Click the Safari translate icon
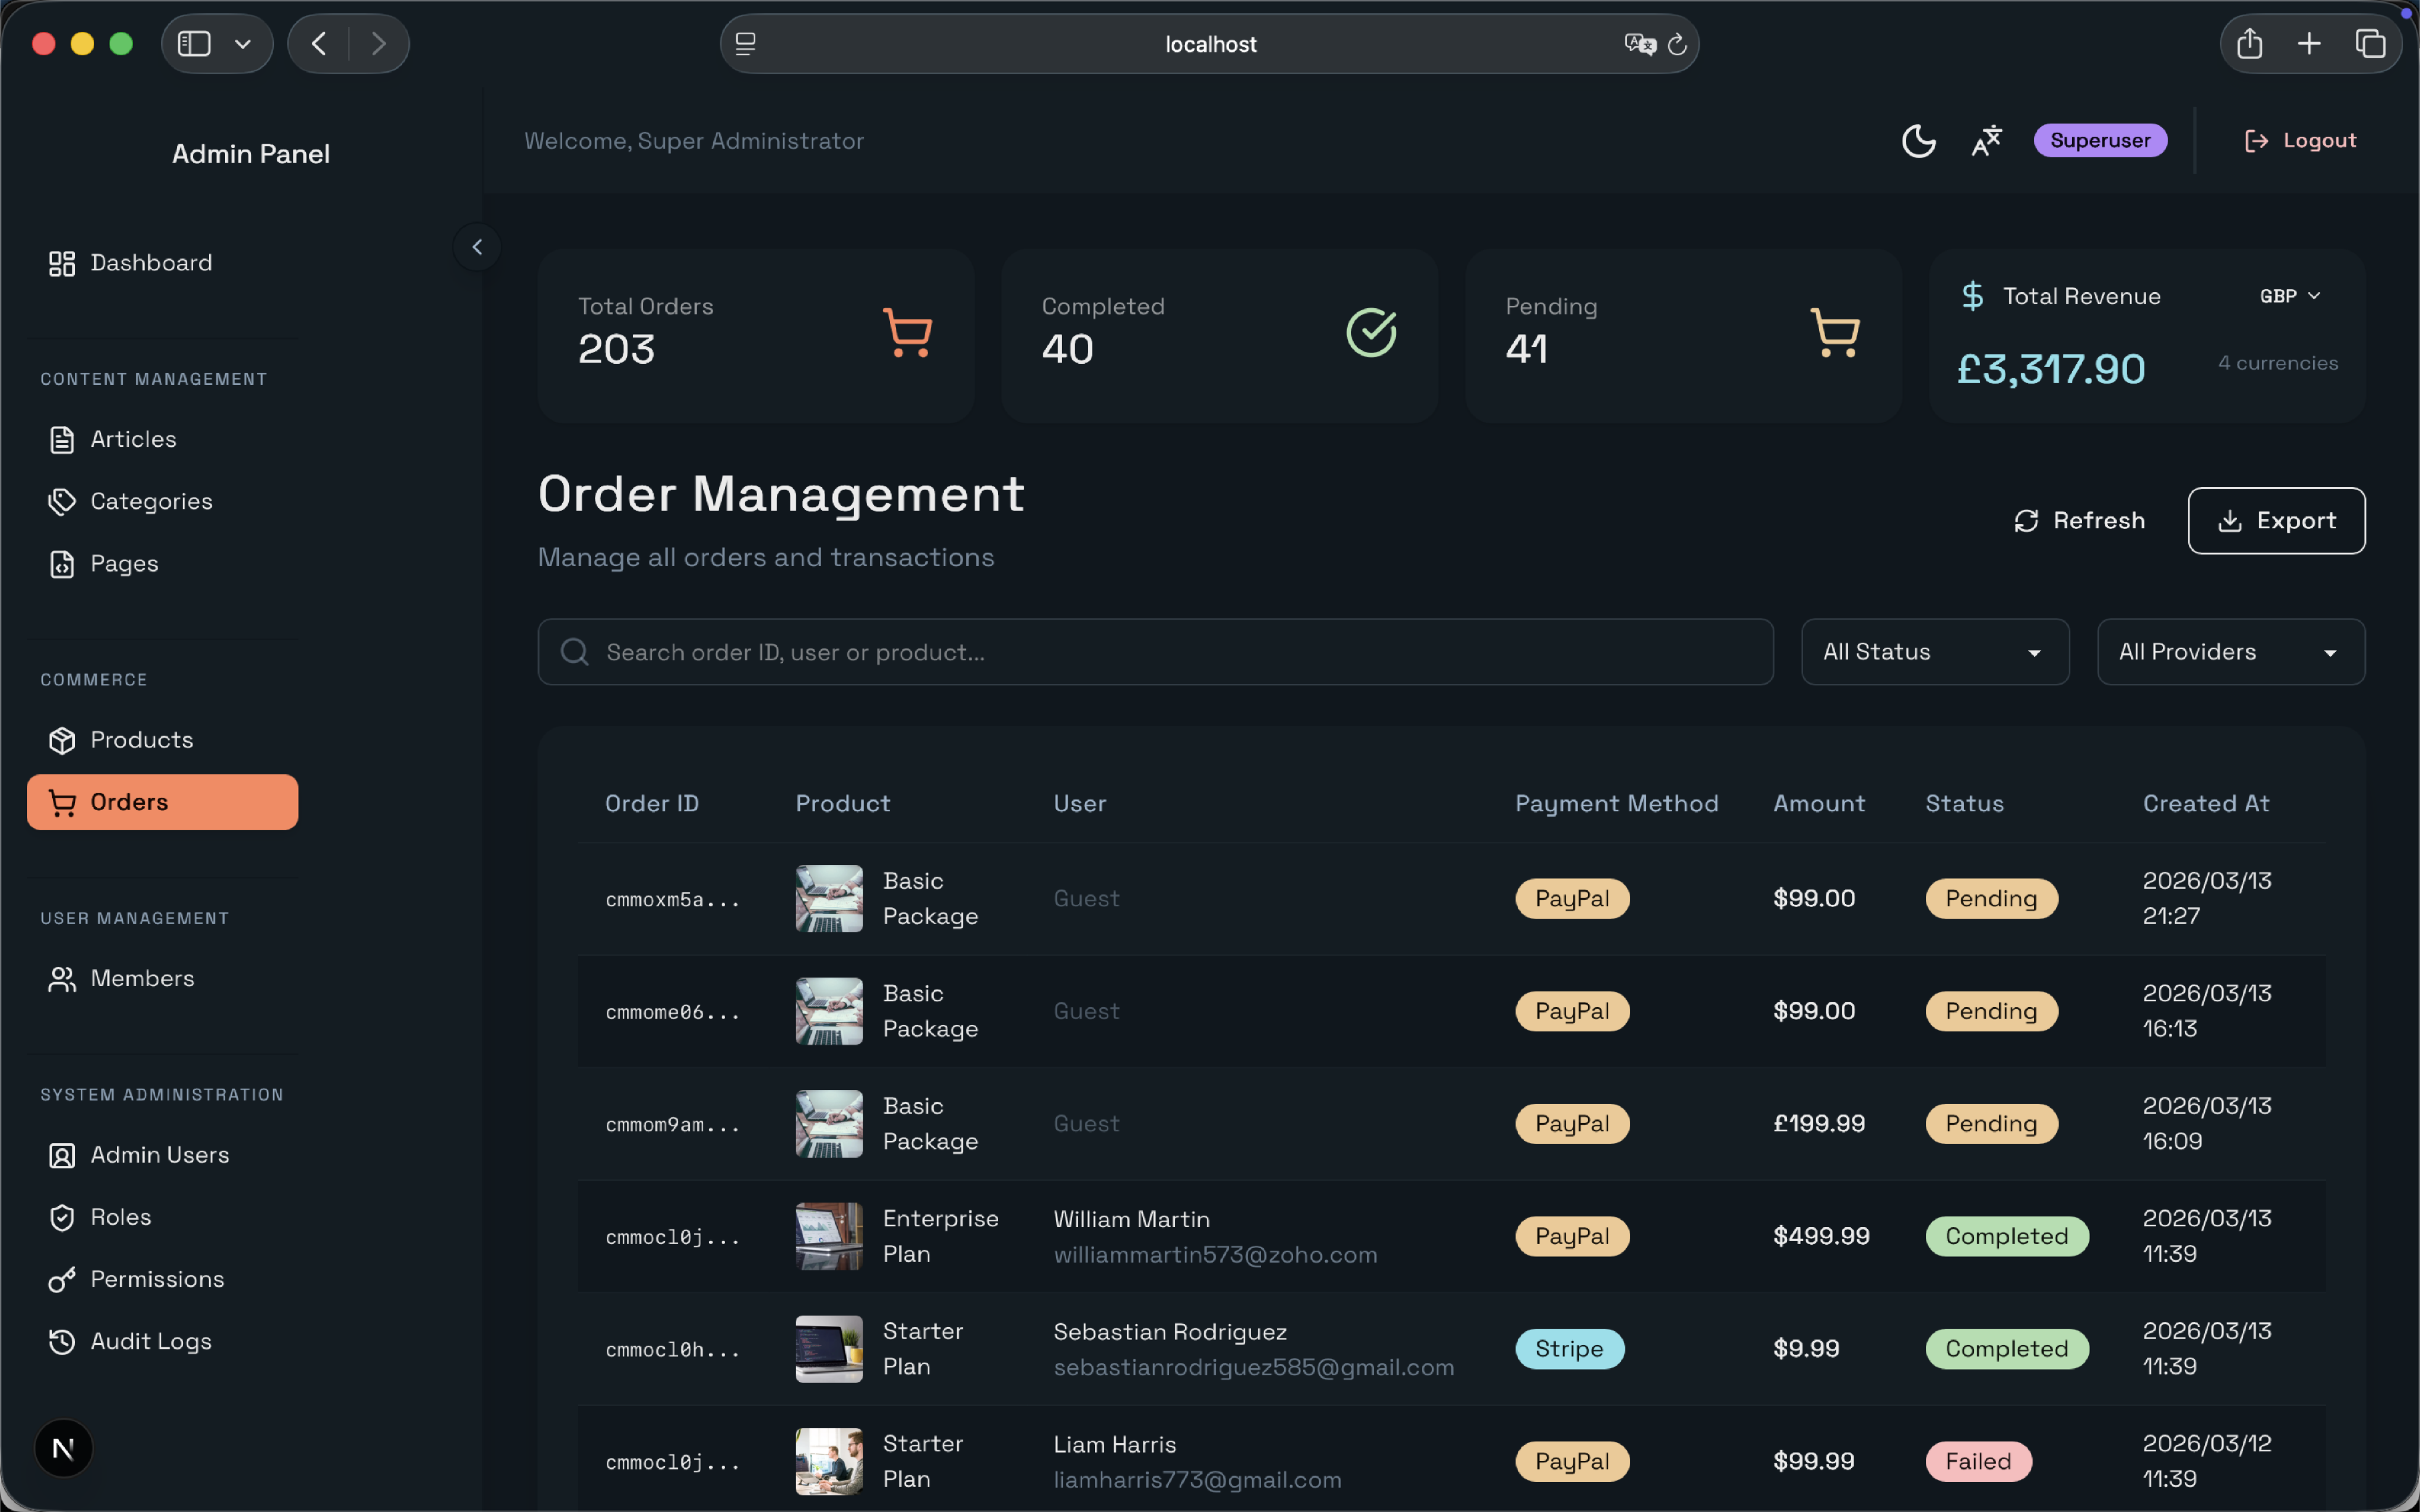This screenshot has height=1512, width=2420. click(1640, 44)
